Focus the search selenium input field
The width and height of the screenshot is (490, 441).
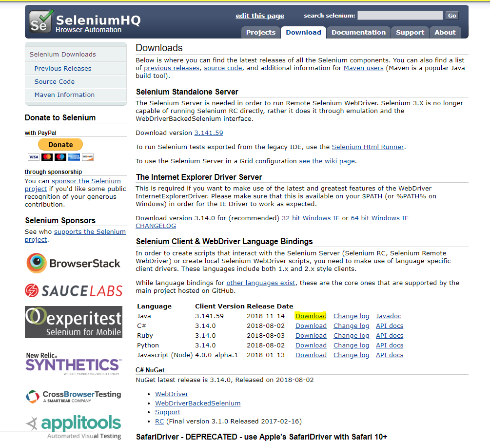pyautogui.click(x=400, y=15)
